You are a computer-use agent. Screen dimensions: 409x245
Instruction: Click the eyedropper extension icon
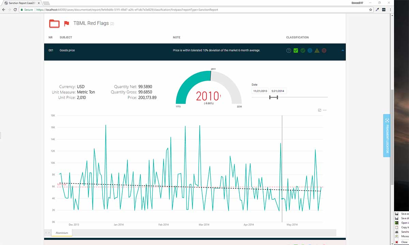coord(377,10)
